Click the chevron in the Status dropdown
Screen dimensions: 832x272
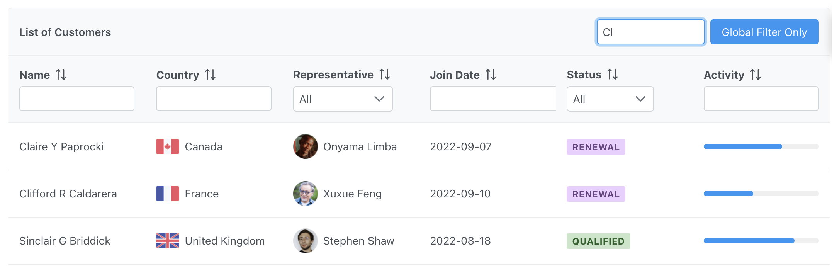pyautogui.click(x=640, y=99)
